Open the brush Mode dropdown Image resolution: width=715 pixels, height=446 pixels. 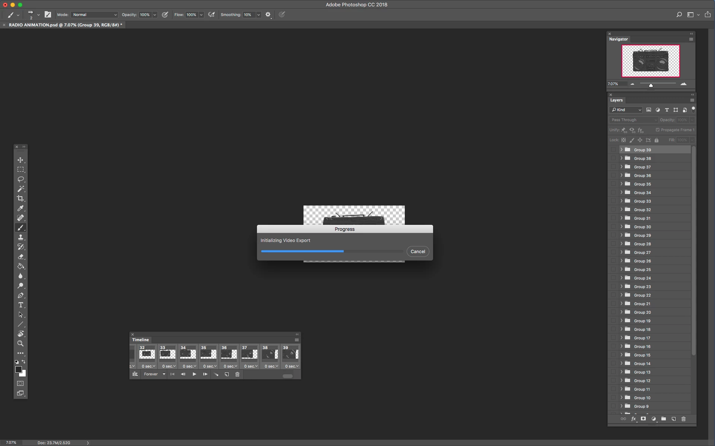click(95, 14)
